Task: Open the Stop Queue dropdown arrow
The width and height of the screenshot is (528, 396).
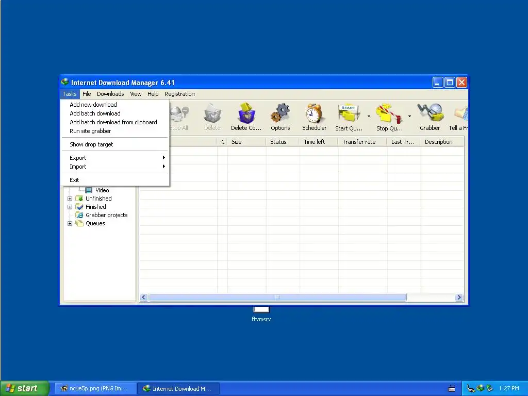Action: coord(409,116)
